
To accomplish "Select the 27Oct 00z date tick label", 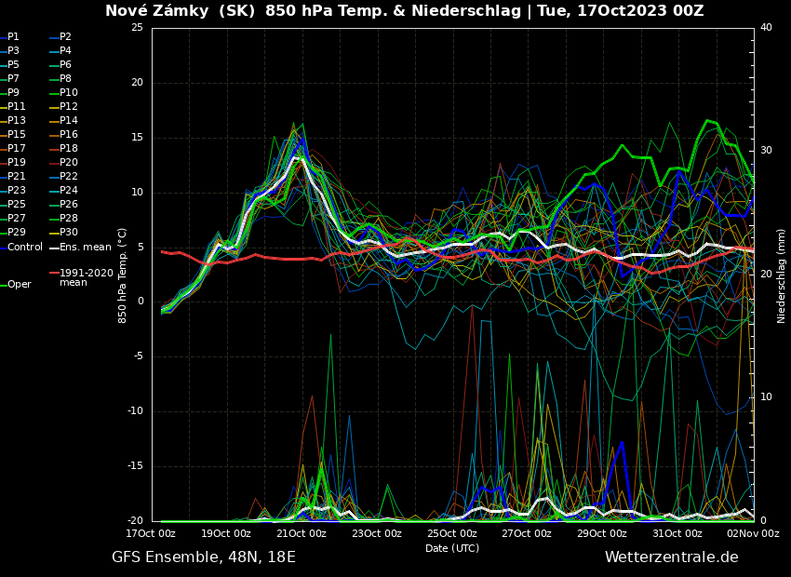I will [x=528, y=534].
